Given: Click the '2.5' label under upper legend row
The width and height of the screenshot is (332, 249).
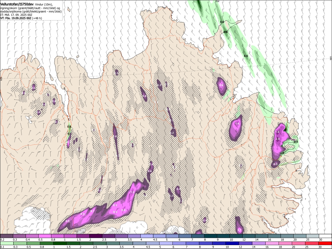Looking at the screenshot, I should coord(104,240).
